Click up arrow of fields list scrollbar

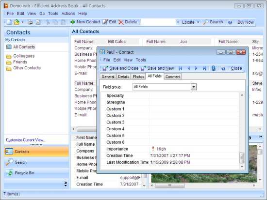[x=242, y=95]
